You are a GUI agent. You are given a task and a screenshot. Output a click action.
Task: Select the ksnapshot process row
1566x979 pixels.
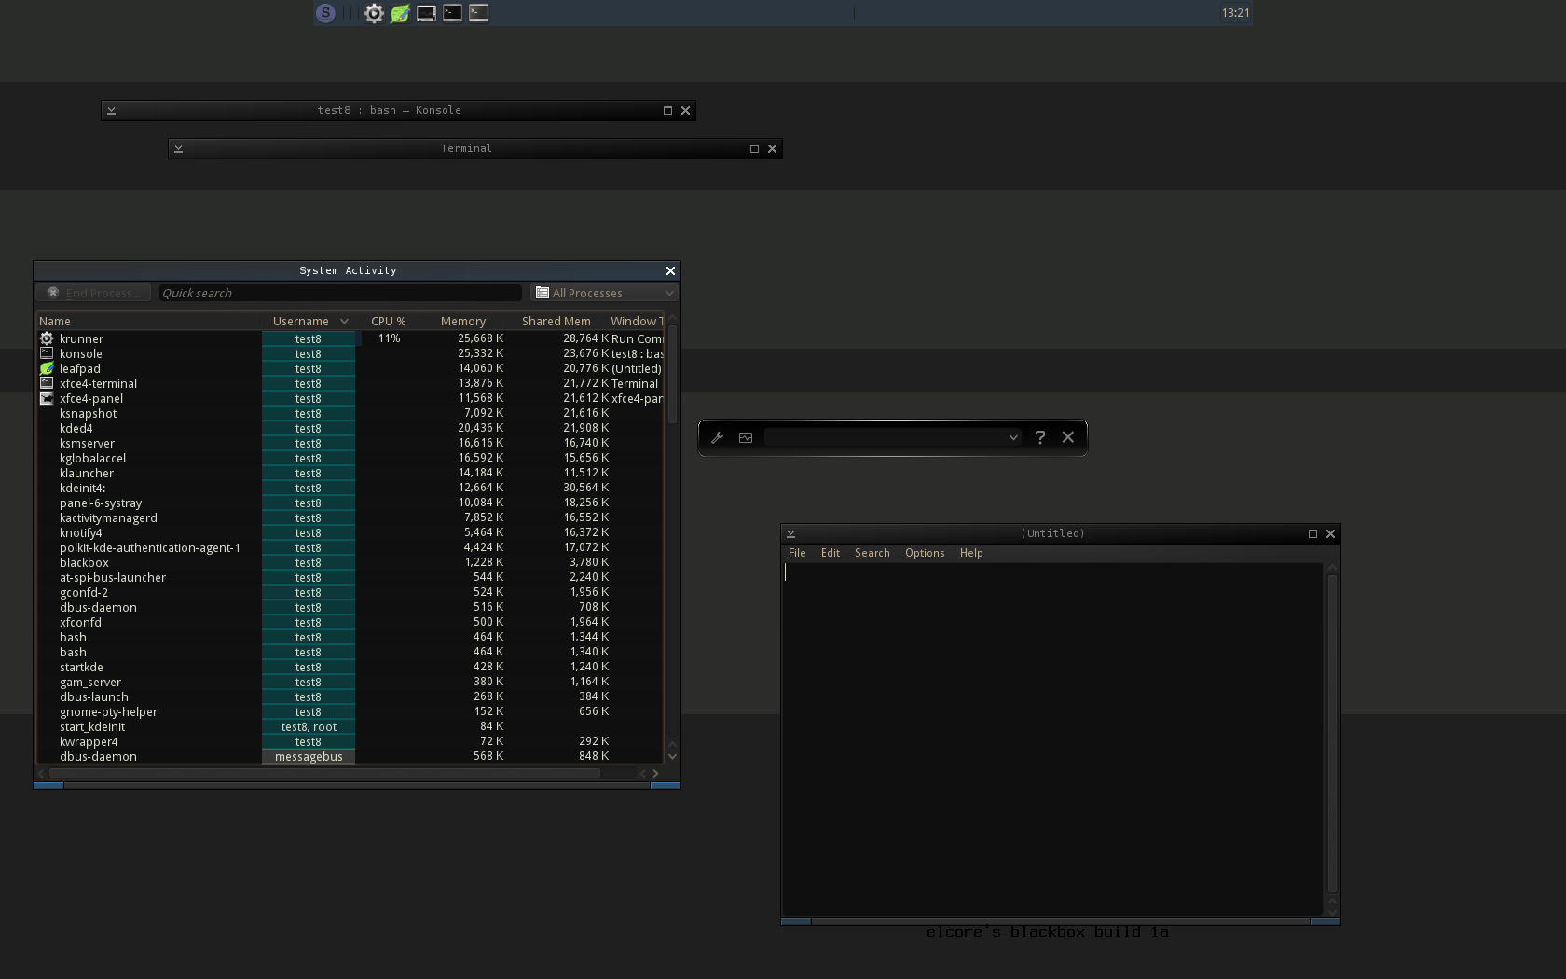click(x=350, y=413)
